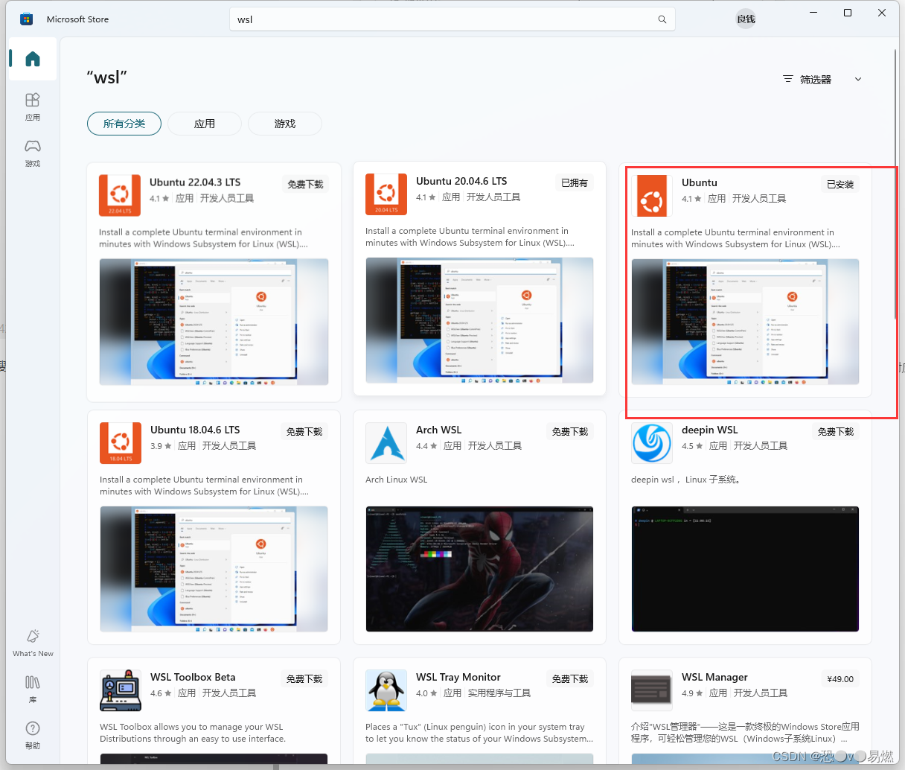Screen dimensions: 905x770
Task: Open What's New in the sidebar
Action: coord(33,643)
